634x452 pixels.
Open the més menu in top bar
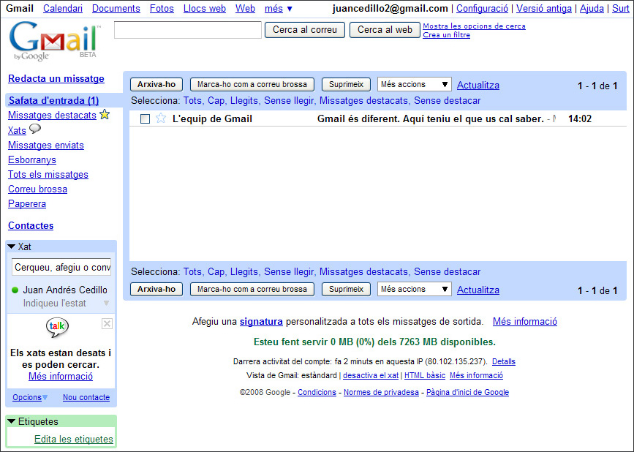[x=278, y=9]
